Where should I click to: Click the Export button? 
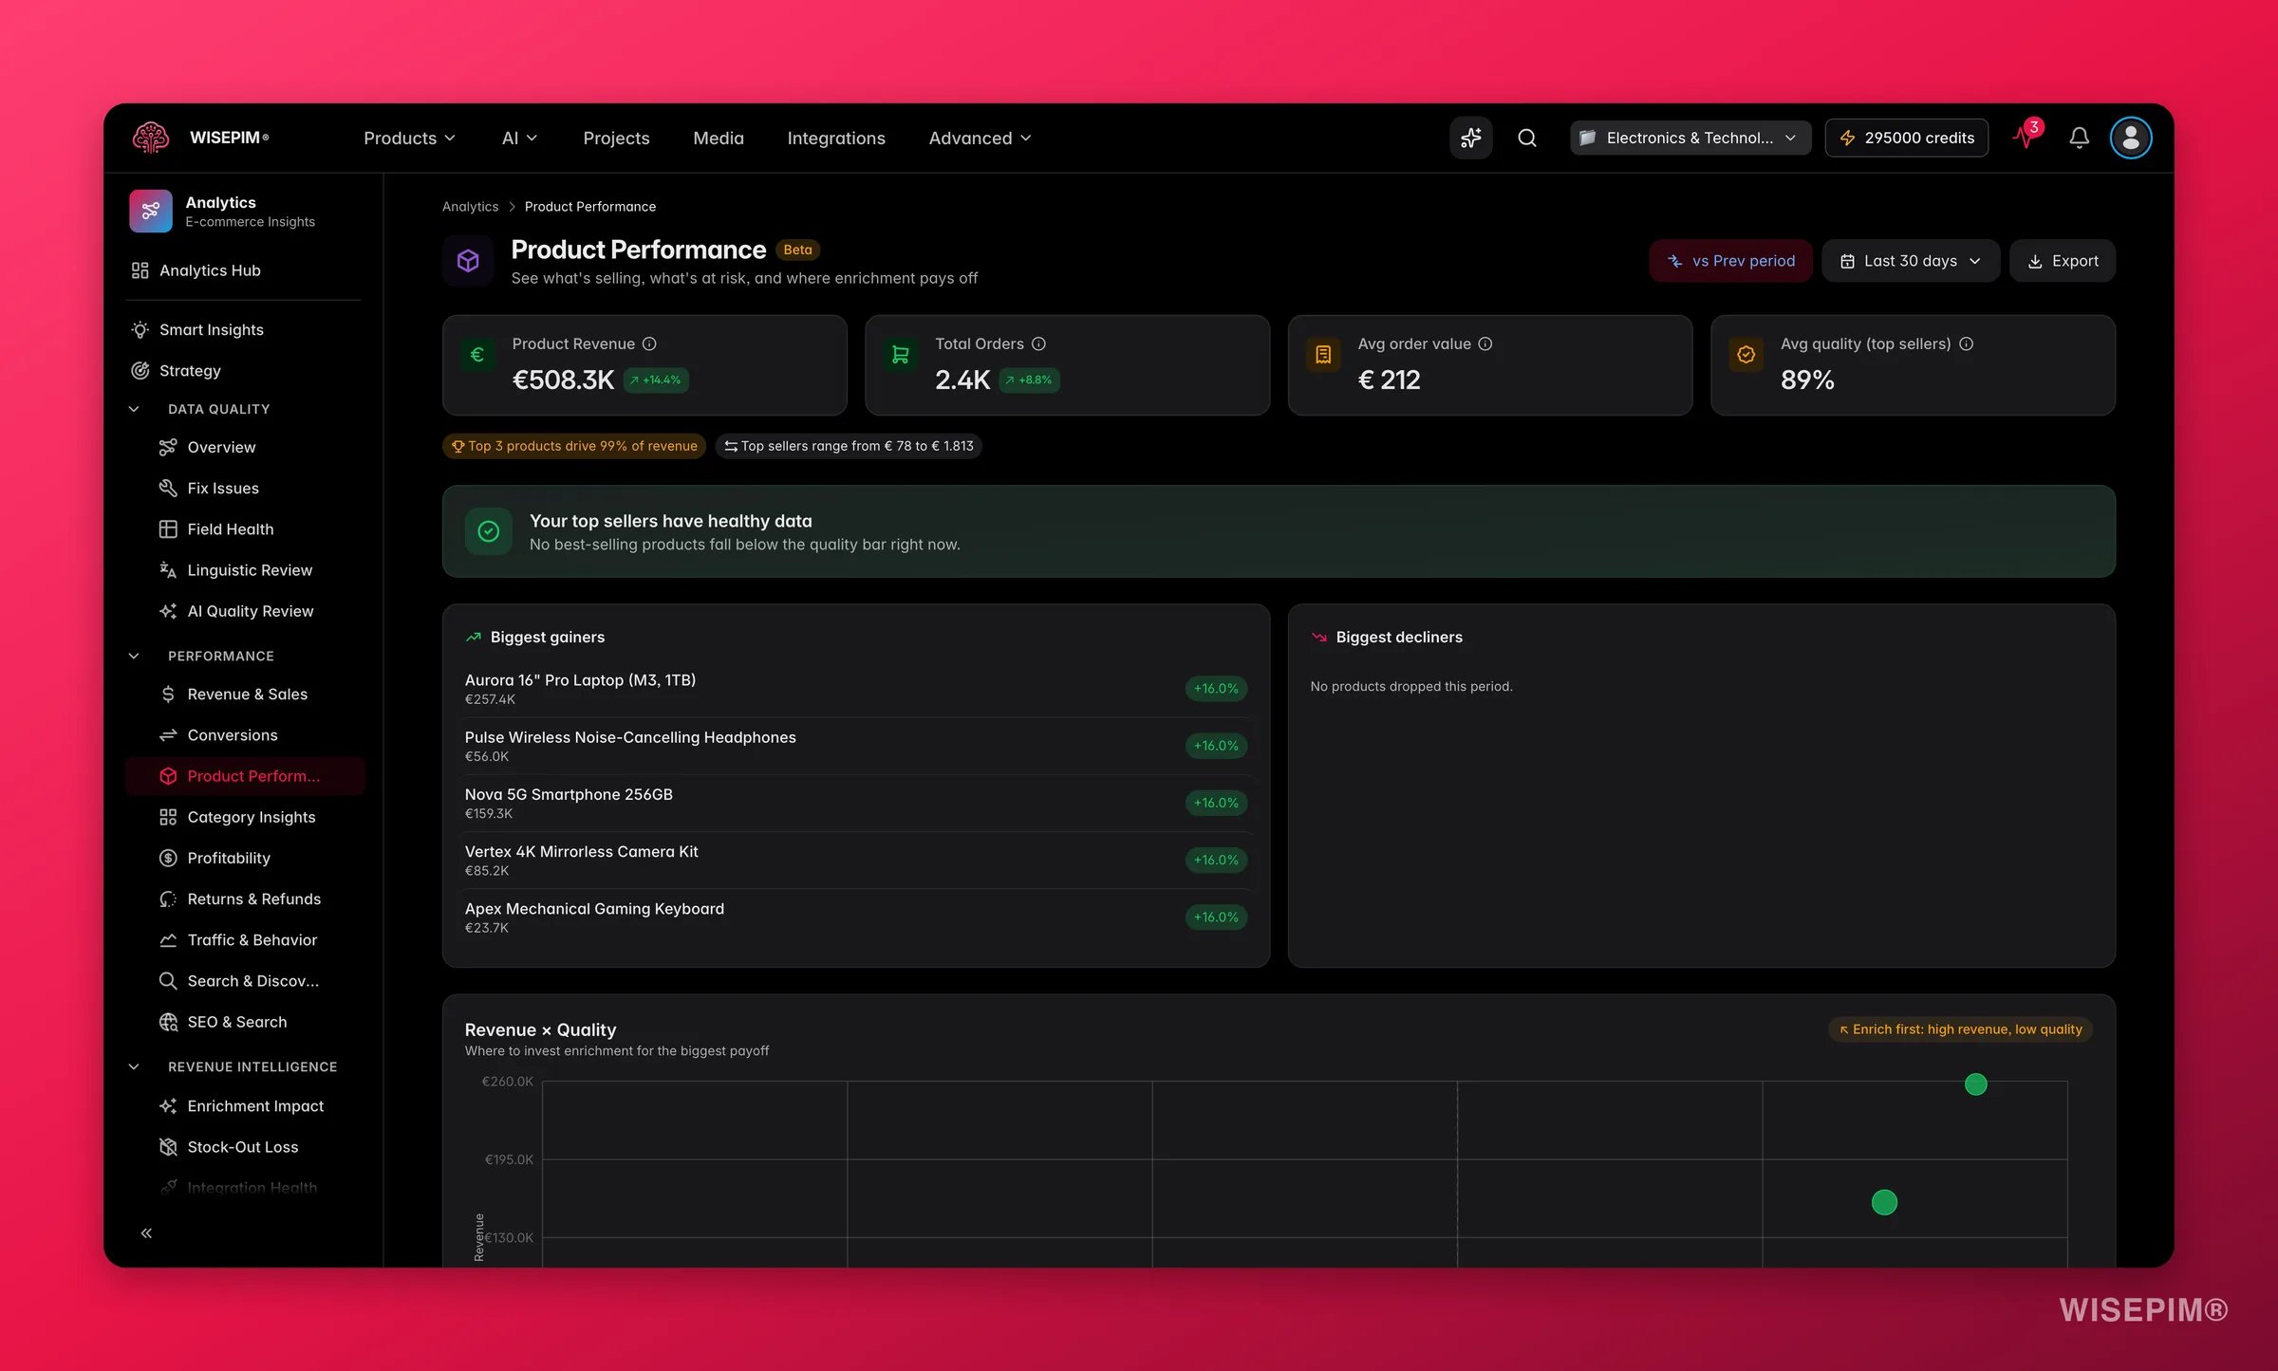click(x=2062, y=260)
